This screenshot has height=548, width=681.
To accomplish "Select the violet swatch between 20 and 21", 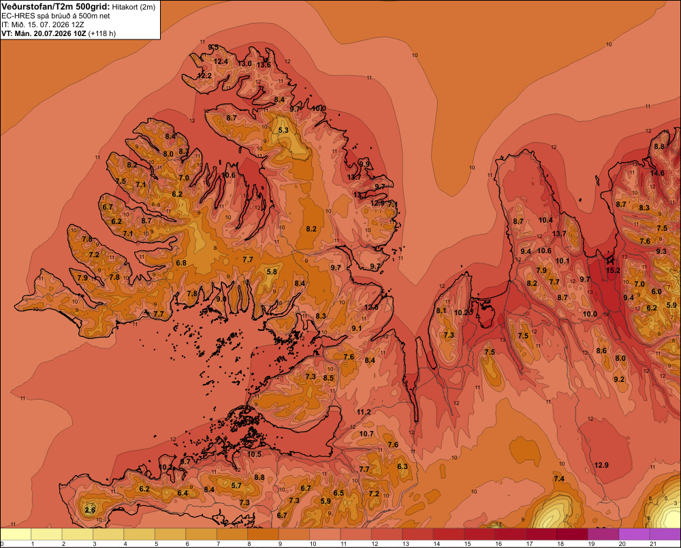I will coord(635,534).
